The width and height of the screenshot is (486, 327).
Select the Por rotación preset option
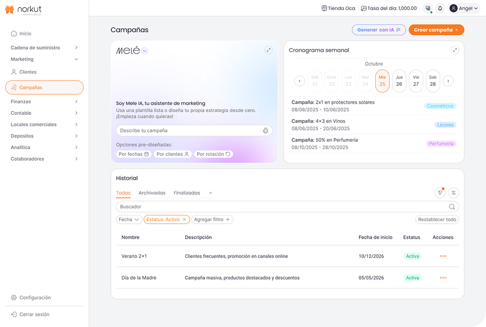213,154
